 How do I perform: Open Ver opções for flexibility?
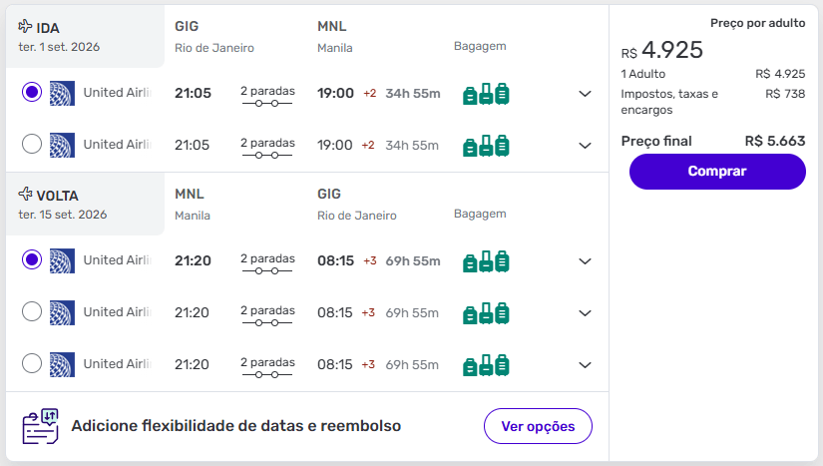pyautogui.click(x=538, y=426)
